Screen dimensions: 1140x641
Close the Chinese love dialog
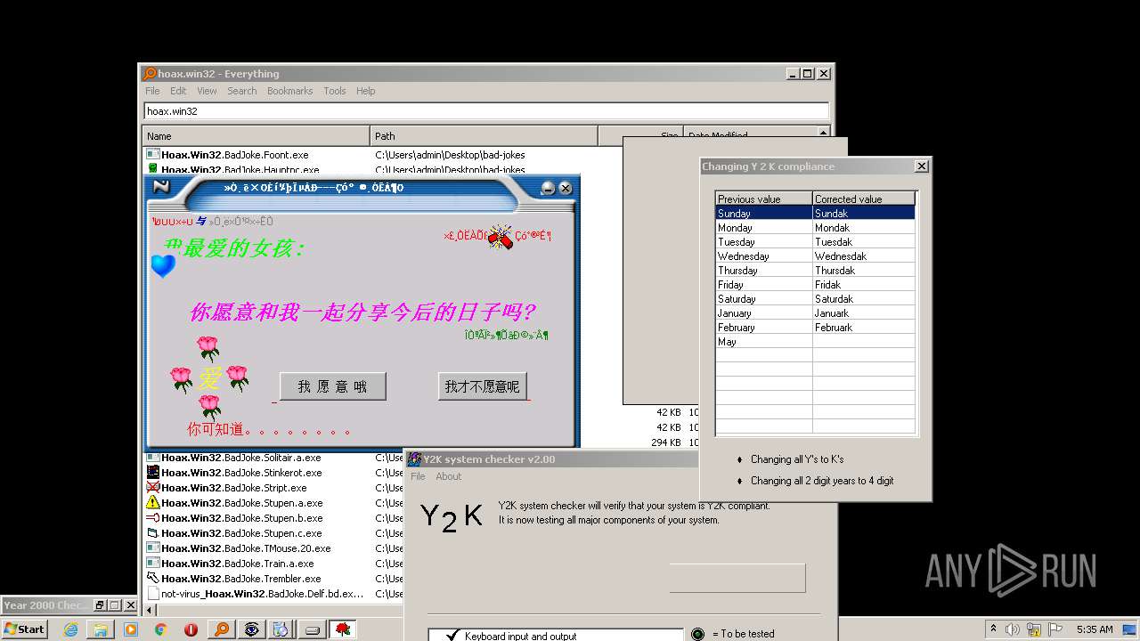566,188
